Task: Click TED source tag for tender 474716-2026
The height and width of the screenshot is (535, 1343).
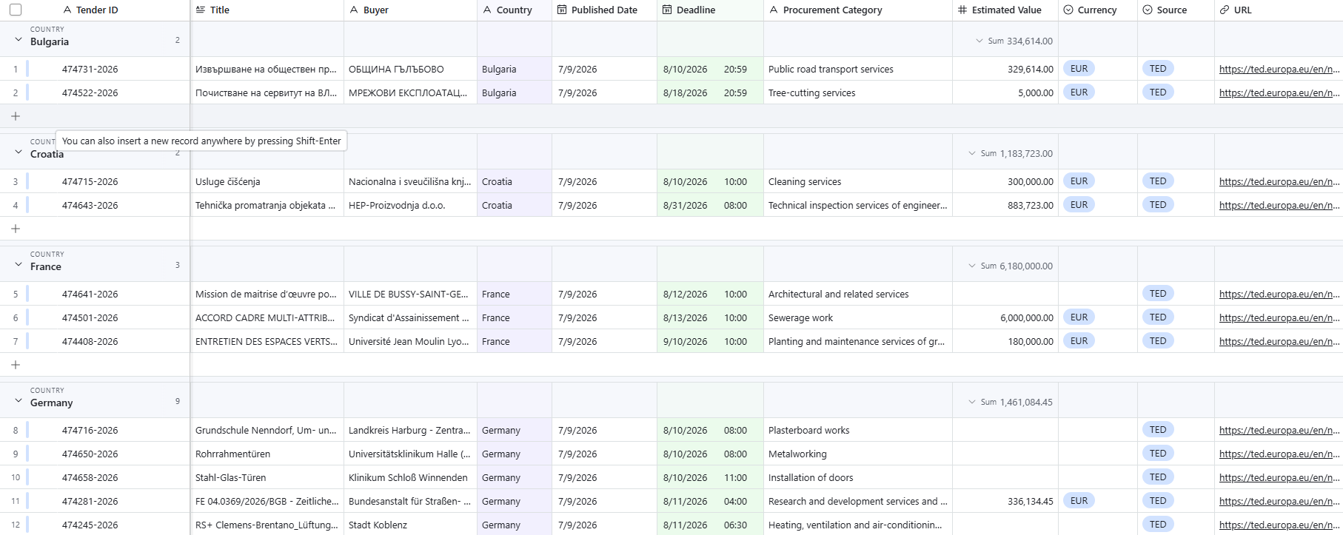Action: tap(1158, 430)
